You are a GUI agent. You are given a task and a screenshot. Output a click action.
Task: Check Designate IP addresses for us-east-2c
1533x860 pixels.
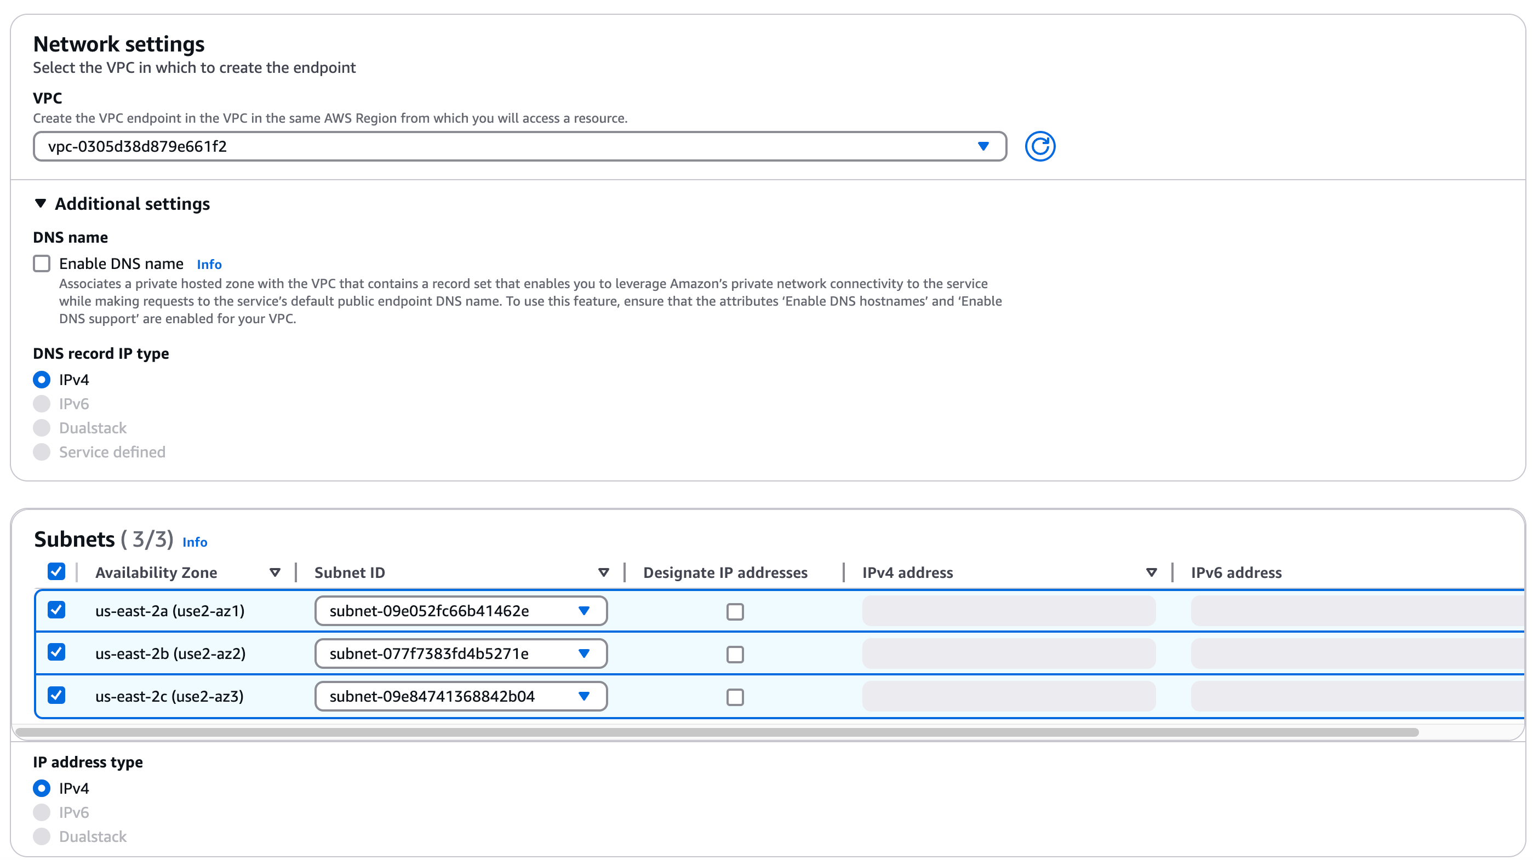[x=736, y=696]
